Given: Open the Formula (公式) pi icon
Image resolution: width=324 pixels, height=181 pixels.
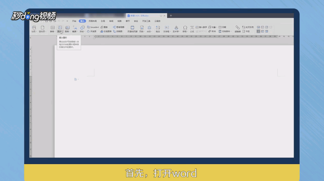Looking at the screenshot, I should point(192,28).
